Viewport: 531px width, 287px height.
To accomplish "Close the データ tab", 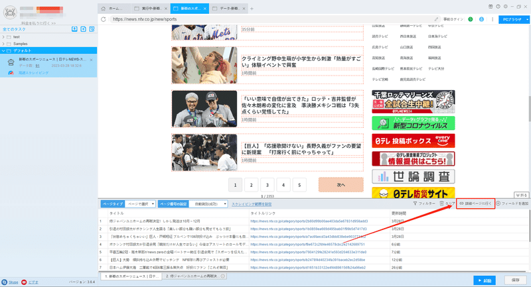I will (244, 9).
